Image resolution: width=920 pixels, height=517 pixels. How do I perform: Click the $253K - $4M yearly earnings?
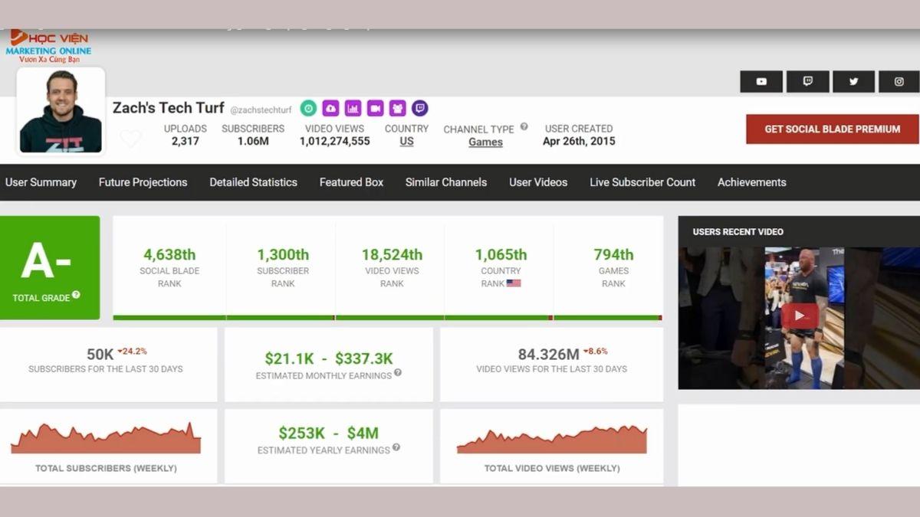[x=329, y=433]
